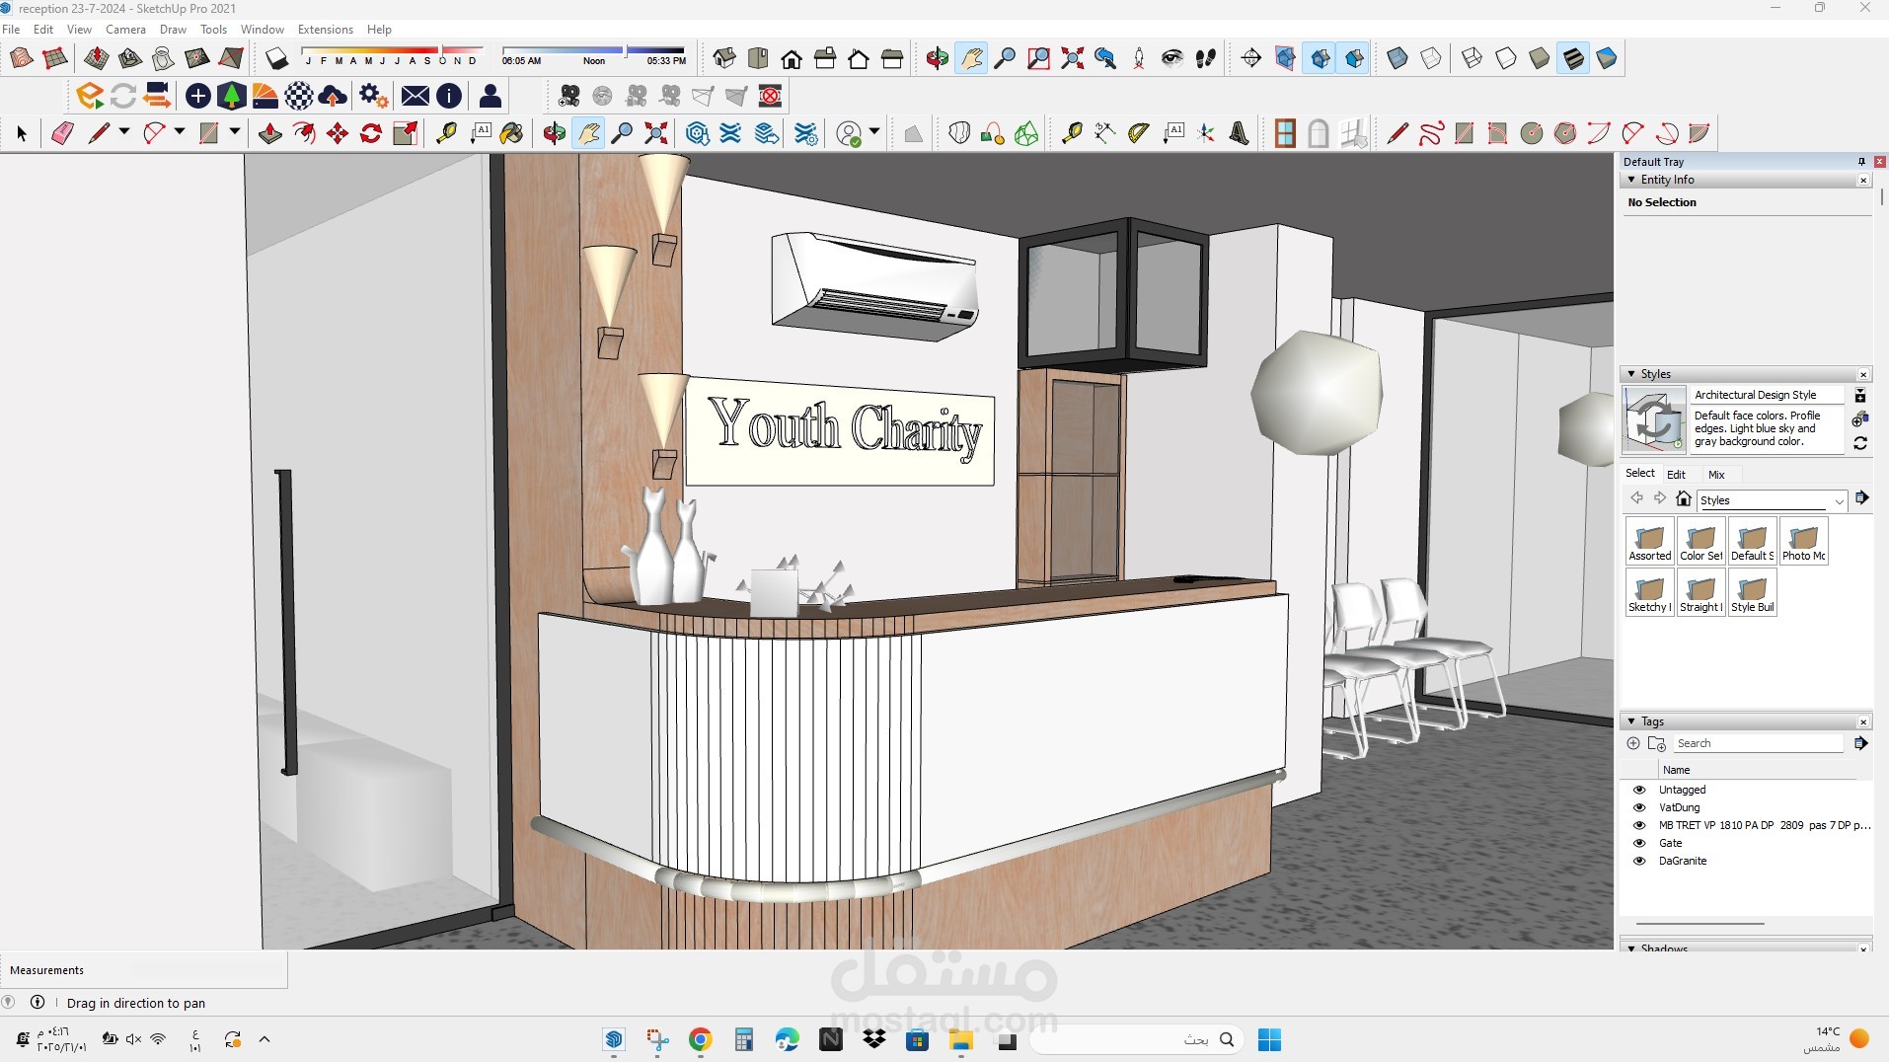This screenshot has height=1062, width=1889.
Task: Pick the Paint Bucket tool
Action: click(x=511, y=133)
